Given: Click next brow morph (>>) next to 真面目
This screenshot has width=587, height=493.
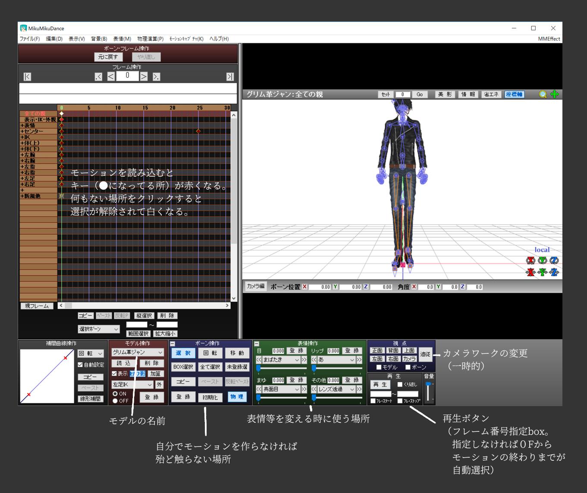Looking at the screenshot, I should 304,389.
